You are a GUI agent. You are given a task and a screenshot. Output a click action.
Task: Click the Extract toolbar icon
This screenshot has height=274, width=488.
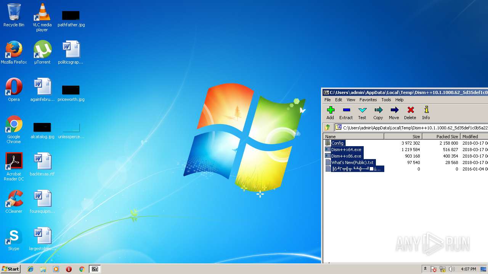(346, 113)
